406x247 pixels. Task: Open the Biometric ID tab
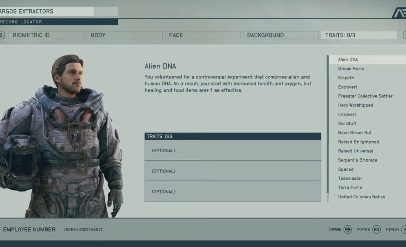[46, 35]
